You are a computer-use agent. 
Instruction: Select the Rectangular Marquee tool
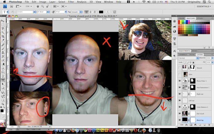[x=3, y=25]
